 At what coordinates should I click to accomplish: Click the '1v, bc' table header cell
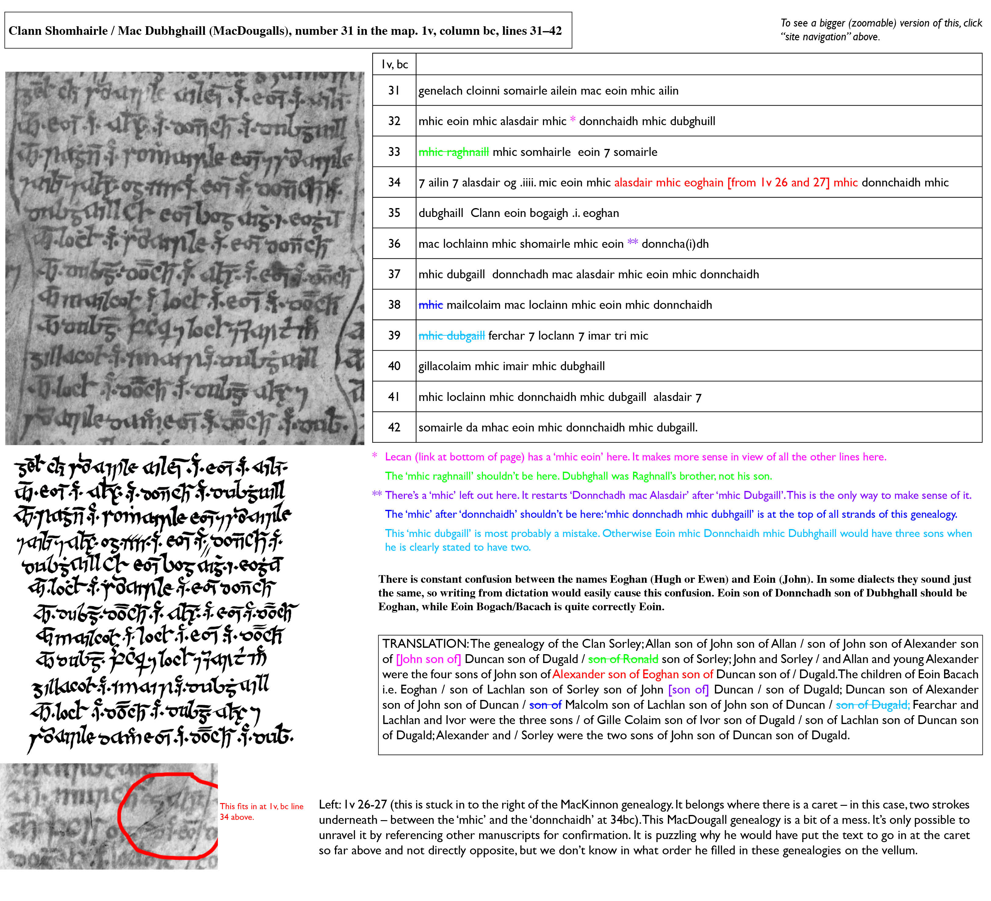394,64
